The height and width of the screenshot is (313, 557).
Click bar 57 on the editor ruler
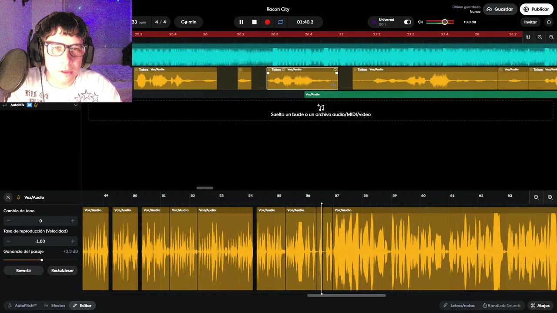[x=337, y=196]
